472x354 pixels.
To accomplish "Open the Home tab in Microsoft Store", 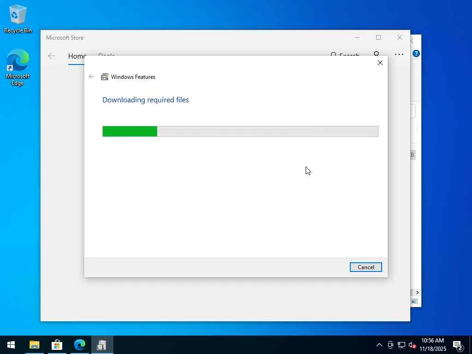I will 77,56.
